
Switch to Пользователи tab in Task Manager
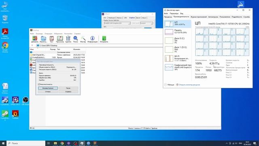pos(225,17)
